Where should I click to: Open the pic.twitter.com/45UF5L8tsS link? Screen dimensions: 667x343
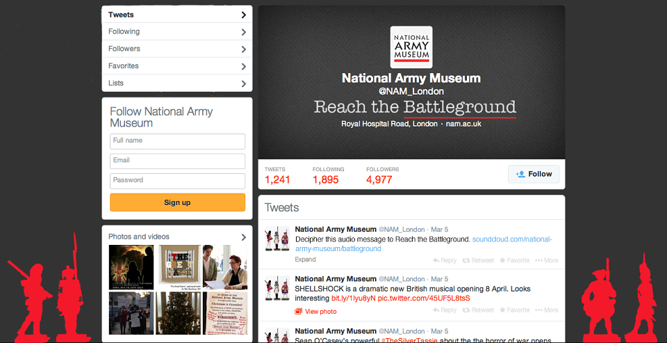pyautogui.click(x=424, y=298)
